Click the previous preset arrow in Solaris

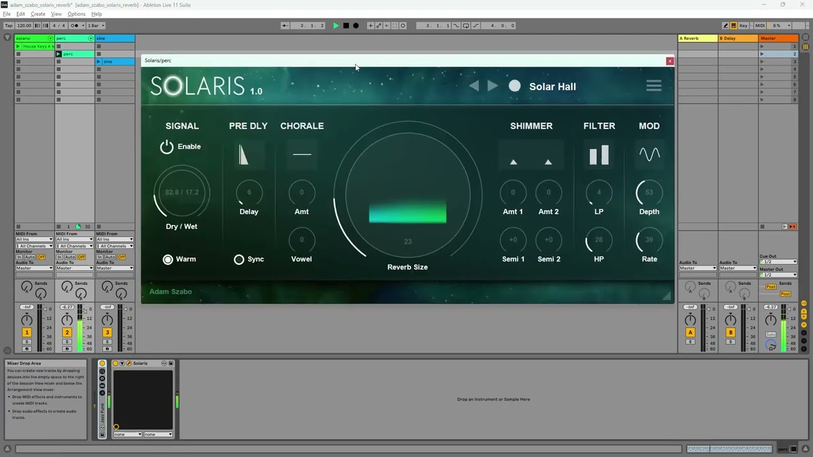(x=474, y=86)
